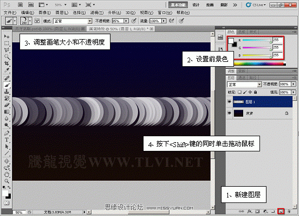299x216 pixels.
Task: Delete layer with trash icon
Action: (x=289, y=212)
